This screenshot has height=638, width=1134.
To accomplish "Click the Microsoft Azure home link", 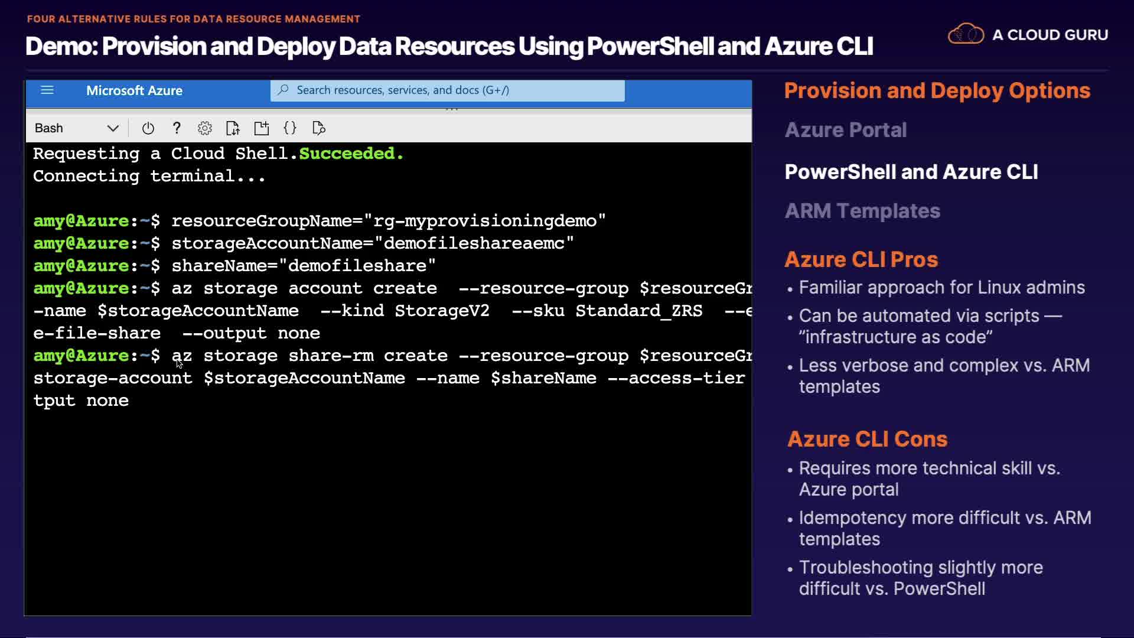I will point(134,90).
